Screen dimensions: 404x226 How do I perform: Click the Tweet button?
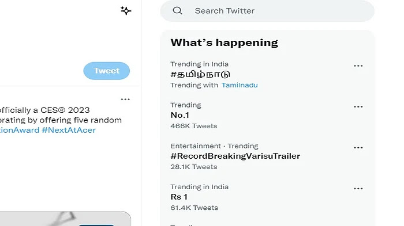pyautogui.click(x=106, y=71)
